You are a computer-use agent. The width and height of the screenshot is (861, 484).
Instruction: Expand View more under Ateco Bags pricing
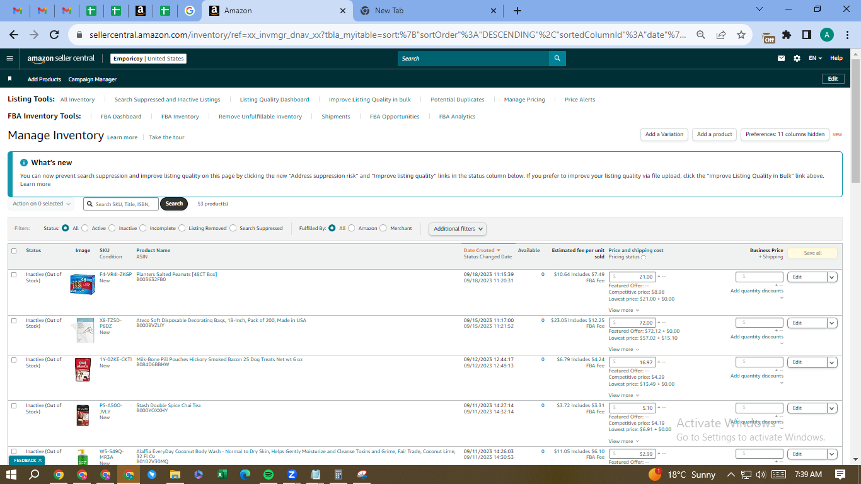624,349
